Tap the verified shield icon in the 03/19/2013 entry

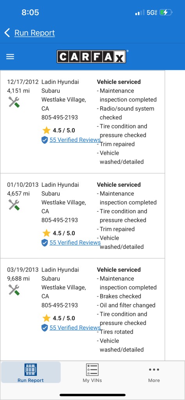45,328
